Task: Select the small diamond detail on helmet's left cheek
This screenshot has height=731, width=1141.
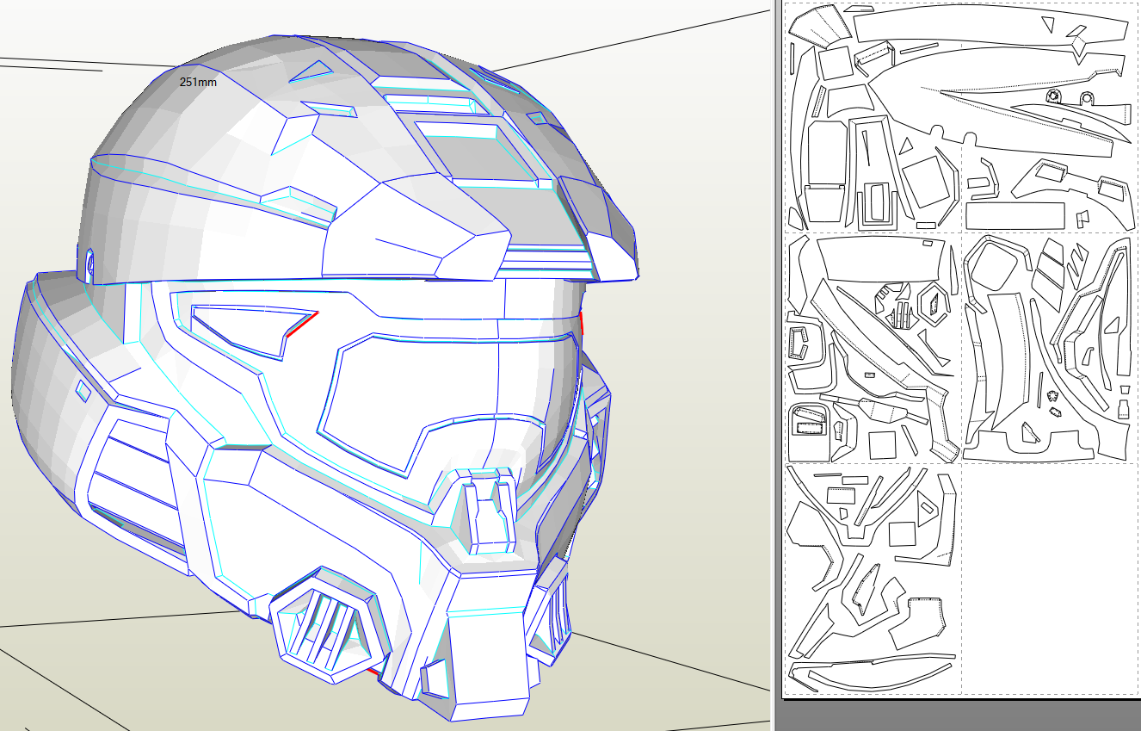Action: (83, 390)
